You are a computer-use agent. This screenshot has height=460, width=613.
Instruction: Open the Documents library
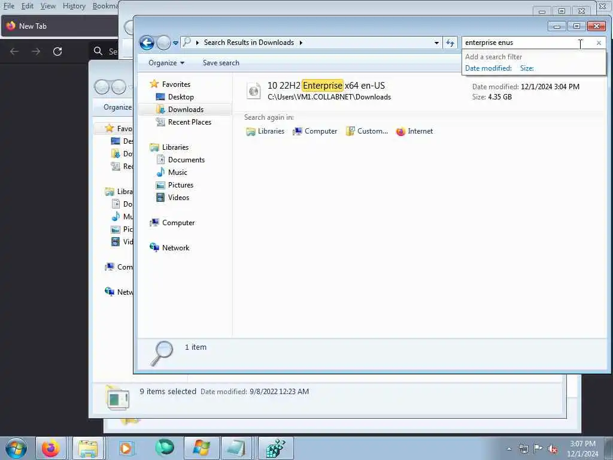[x=186, y=159]
